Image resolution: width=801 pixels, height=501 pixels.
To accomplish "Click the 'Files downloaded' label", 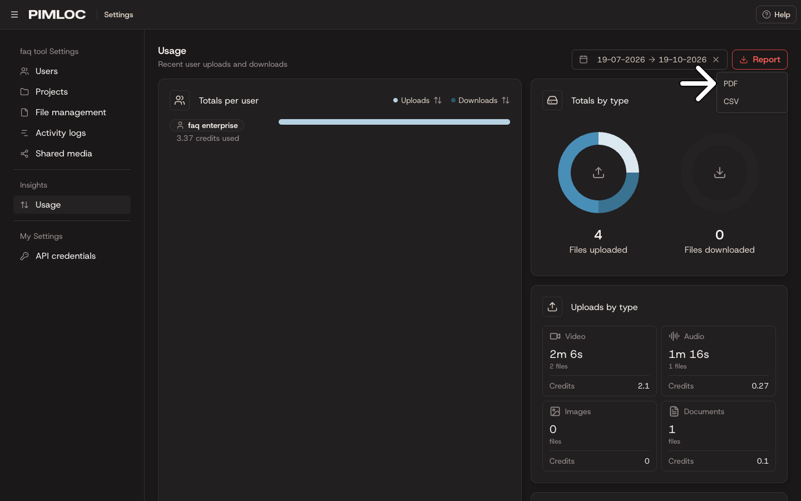I will tap(720, 250).
